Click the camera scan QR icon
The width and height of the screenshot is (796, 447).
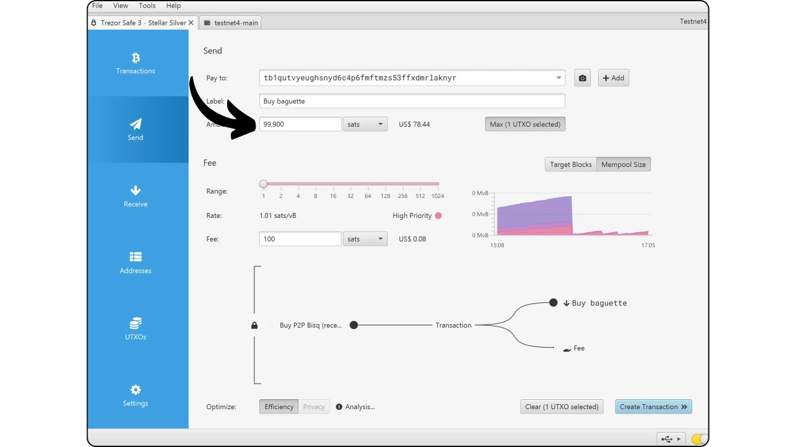582,78
